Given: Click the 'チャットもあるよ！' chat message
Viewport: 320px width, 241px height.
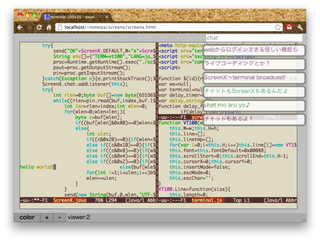Looking at the screenshot, I should (254, 119).
